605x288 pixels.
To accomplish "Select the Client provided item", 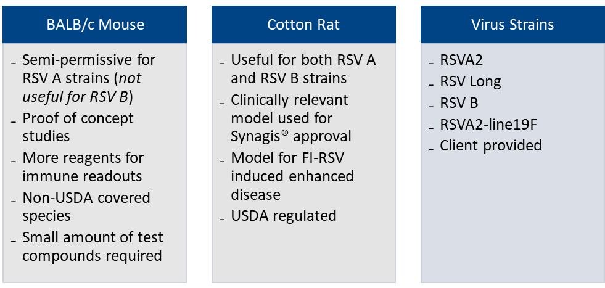I will click(x=491, y=146).
